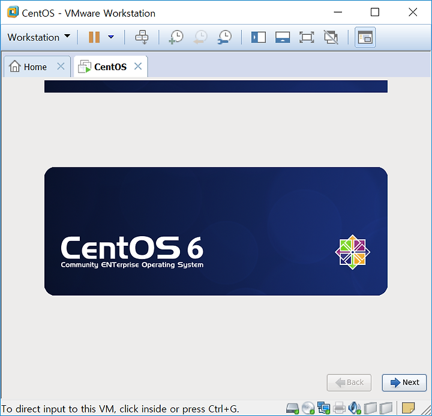
Task: Enter full screen mode
Action: [x=307, y=37]
